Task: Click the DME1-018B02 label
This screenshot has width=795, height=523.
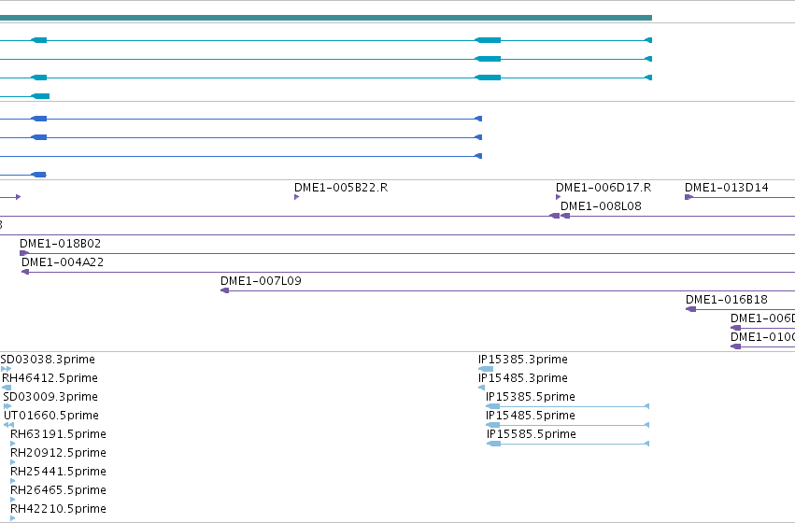Action: pyautogui.click(x=61, y=244)
